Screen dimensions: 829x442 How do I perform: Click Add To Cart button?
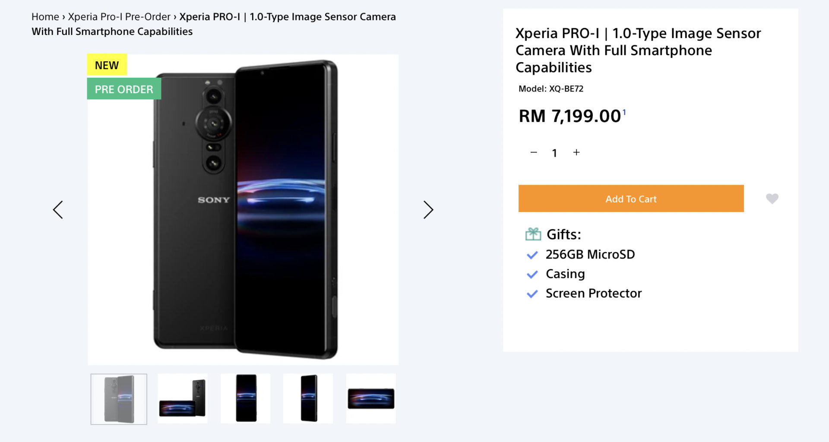(x=631, y=199)
